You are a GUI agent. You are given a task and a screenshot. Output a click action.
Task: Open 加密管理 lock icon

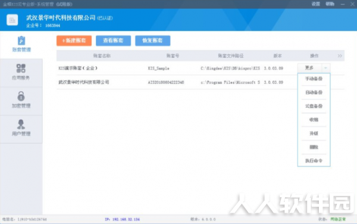(x=21, y=96)
